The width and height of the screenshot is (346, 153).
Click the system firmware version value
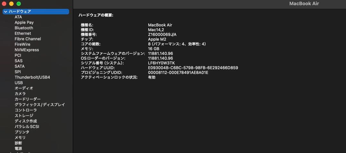point(161,54)
